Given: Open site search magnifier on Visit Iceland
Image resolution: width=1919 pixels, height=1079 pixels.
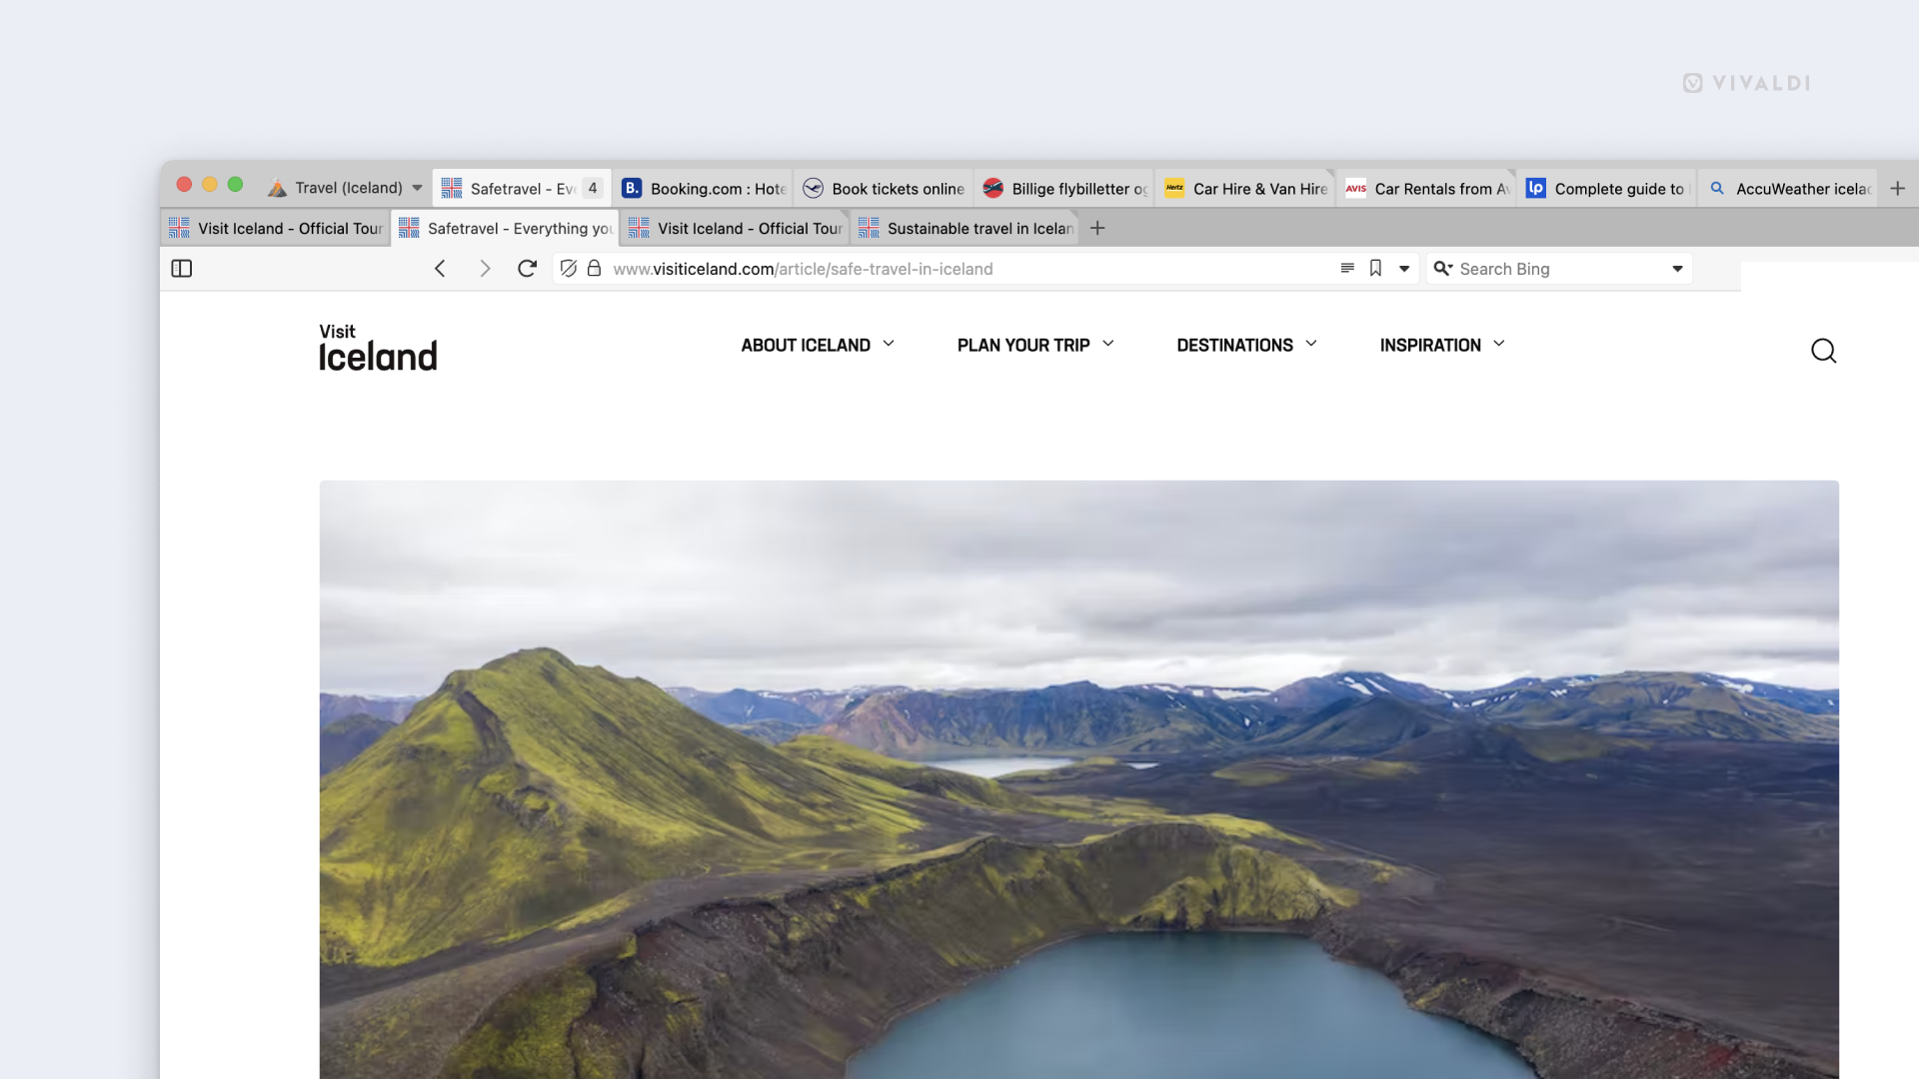Looking at the screenshot, I should (x=1823, y=351).
